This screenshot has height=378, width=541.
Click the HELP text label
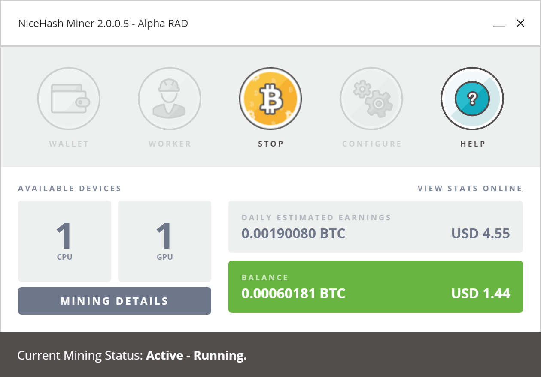(x=473, y=144)
